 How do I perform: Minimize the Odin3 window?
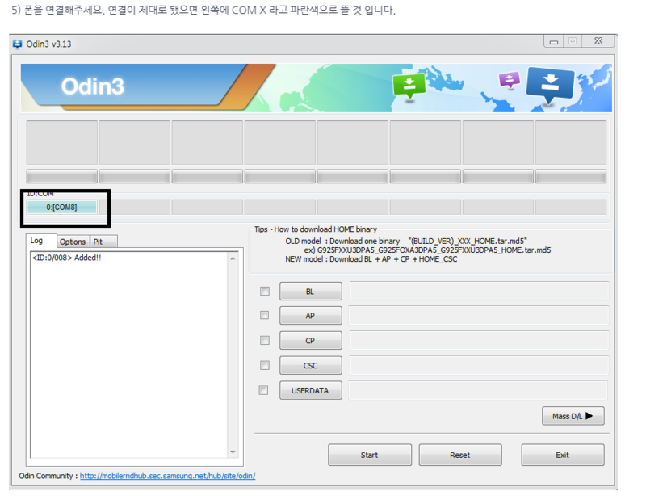[554, 41]
